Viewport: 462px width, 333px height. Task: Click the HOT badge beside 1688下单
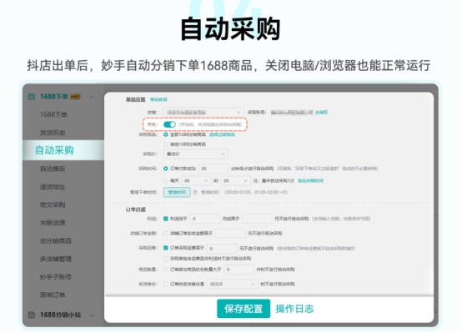[75, 97]
